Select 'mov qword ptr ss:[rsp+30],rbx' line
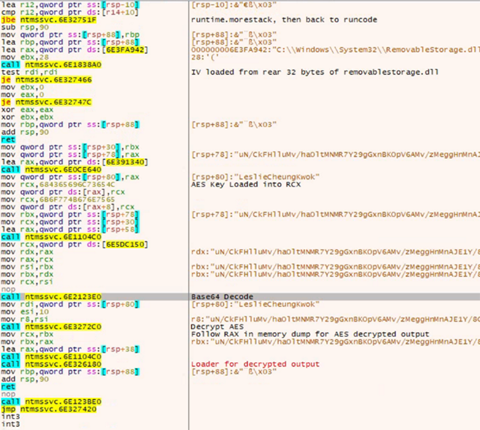The image size is (480, 430). pos(70,147)
